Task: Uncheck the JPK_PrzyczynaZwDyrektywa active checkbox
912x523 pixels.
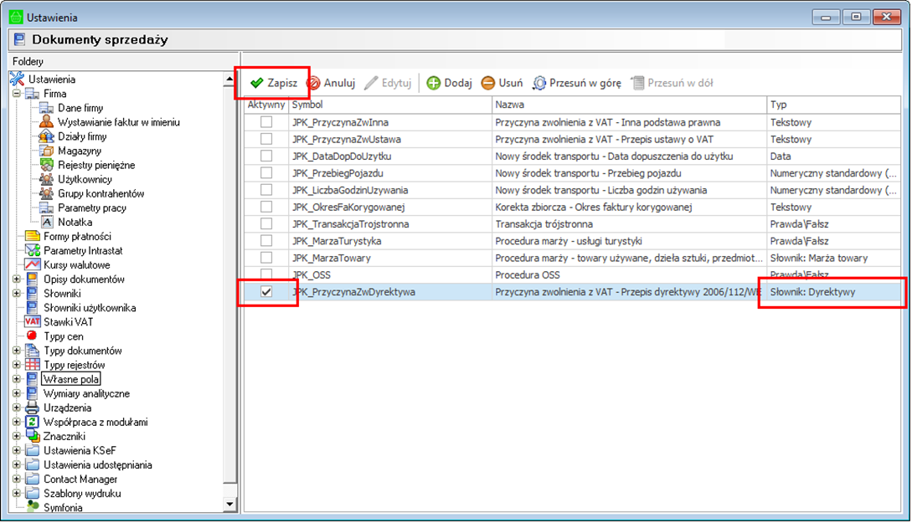Action: coord(266,292)
